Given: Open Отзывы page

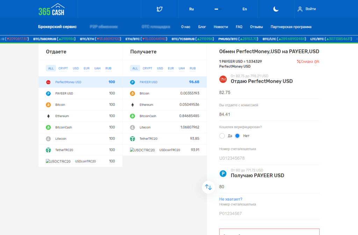Looking at the screenshot, I should [256, 27].
